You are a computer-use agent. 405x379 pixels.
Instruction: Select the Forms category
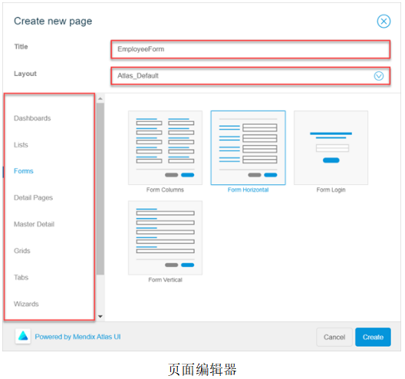[24, 171]
